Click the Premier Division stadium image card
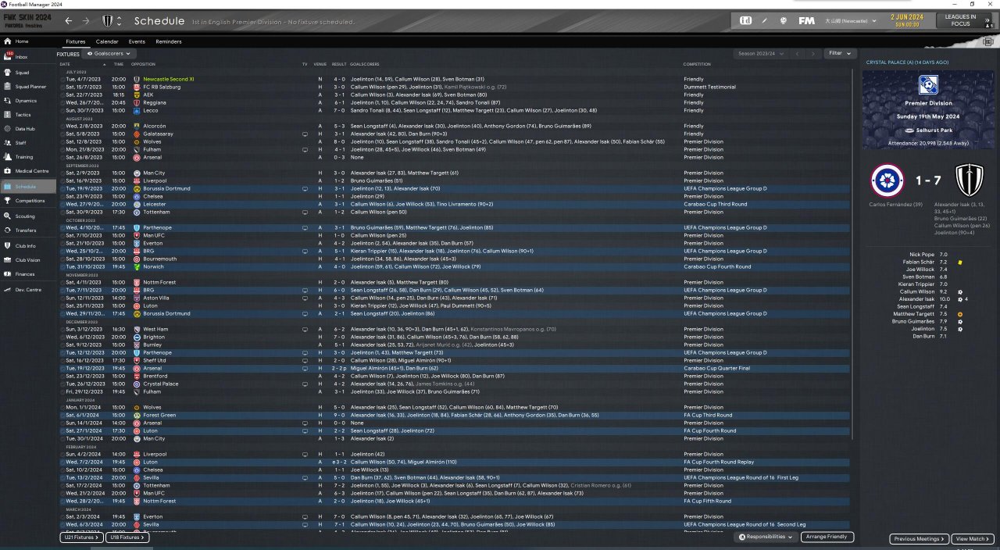The width and height of the screenshot is (1000, 550). click(928, 110)
